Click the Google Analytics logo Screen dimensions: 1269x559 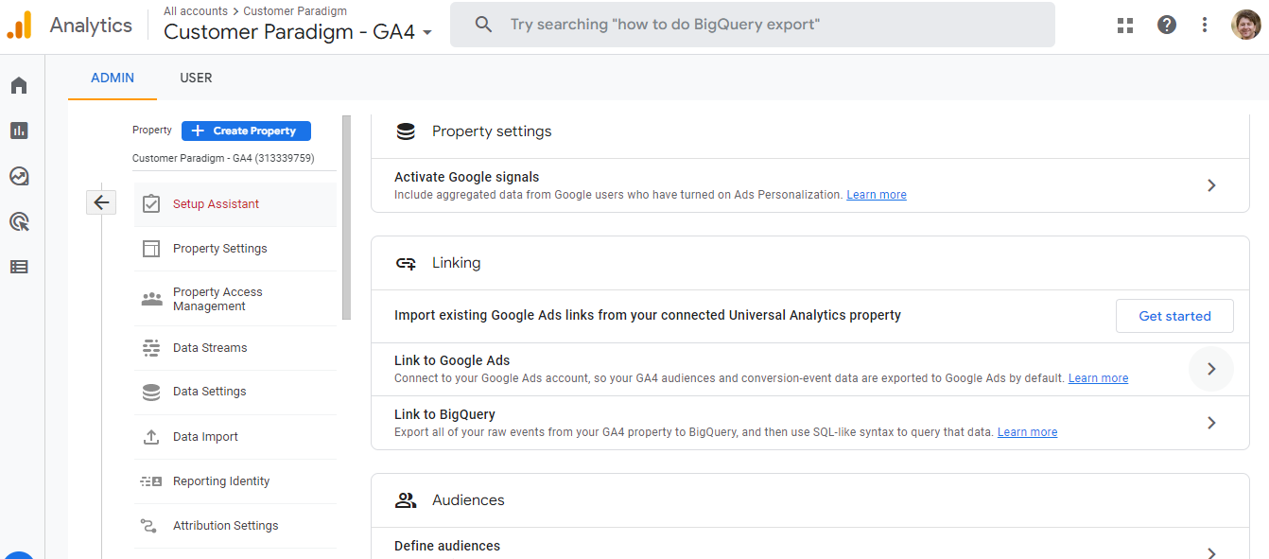[19, 25]
